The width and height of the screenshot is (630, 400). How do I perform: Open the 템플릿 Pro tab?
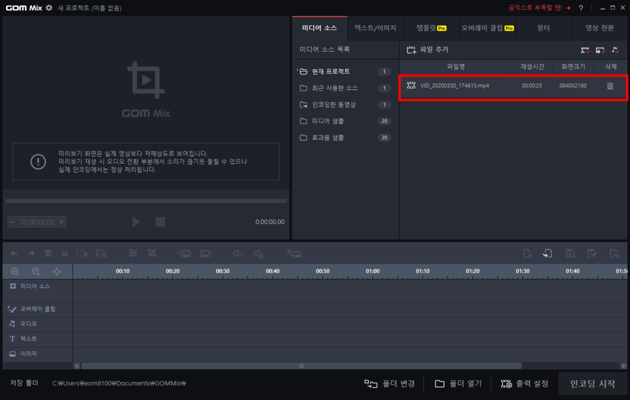pos(432,28)
